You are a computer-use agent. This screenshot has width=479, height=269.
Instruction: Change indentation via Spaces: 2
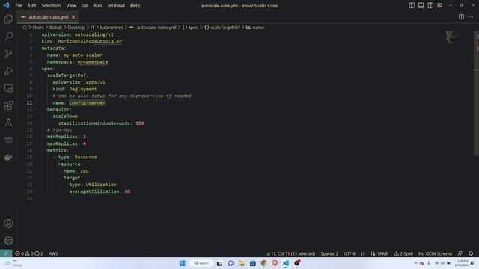point(329,253)
